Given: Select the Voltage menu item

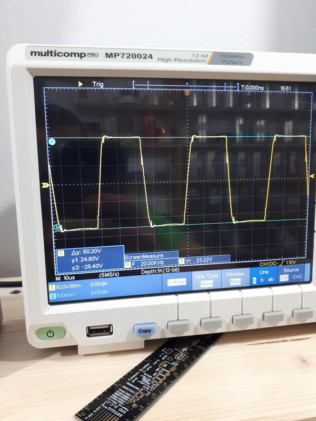Looking at the screenshot, I should [176, 282].
